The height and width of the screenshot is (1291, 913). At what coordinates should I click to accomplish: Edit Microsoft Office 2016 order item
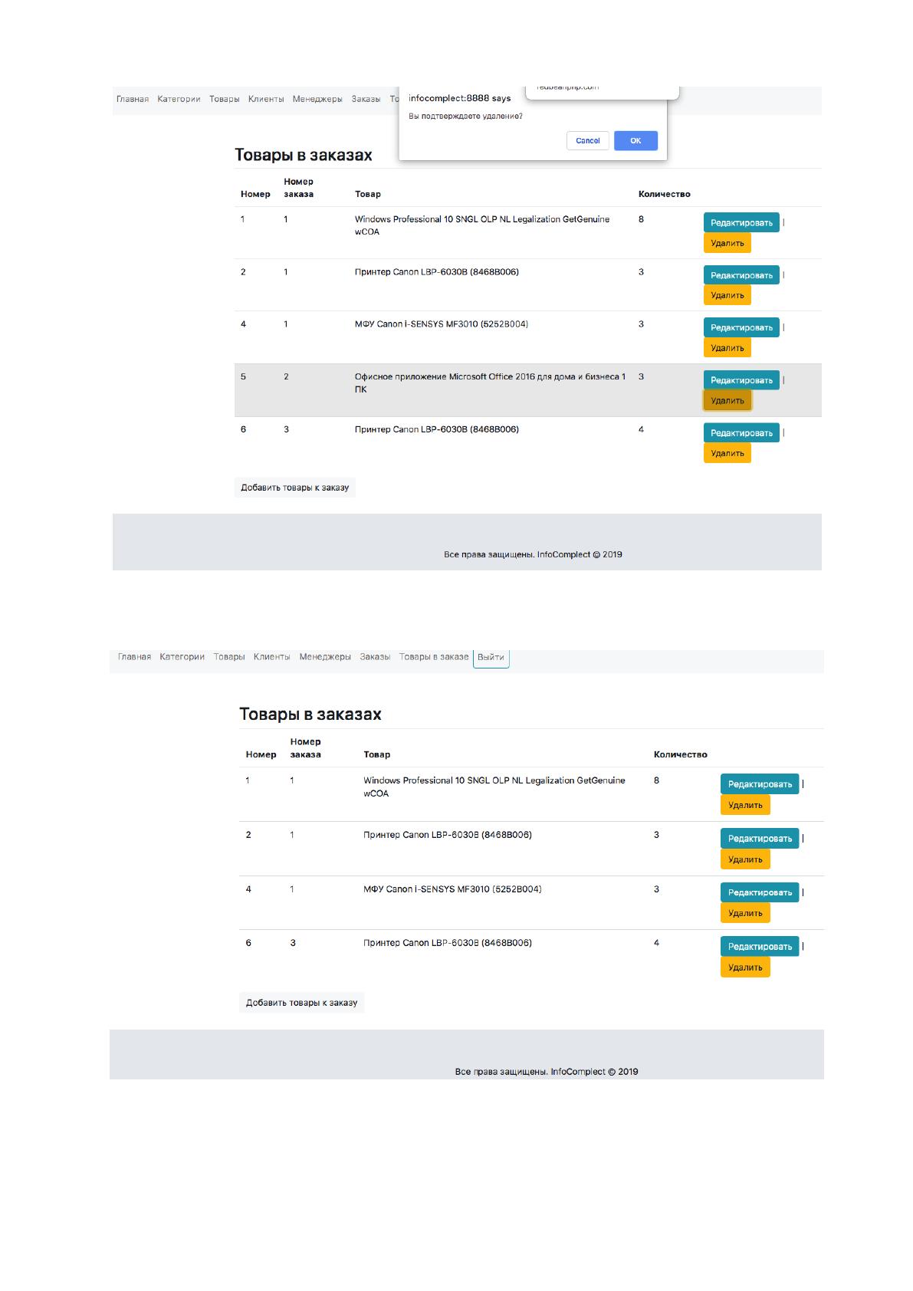pyautogui.click(x=741, y=380)
